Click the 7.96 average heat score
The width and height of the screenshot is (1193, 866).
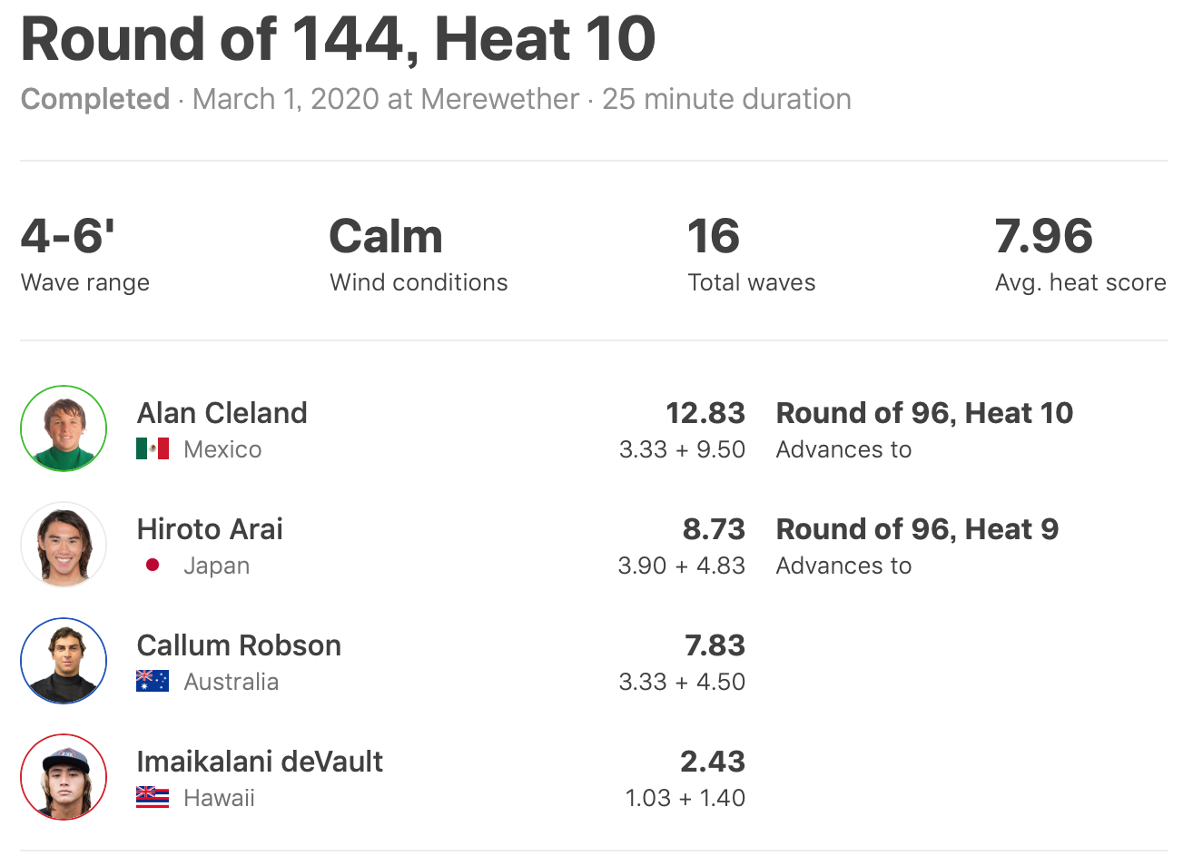(x=1044, y=236)
